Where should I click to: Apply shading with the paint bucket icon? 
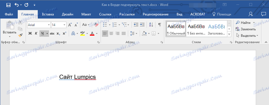tap(144, 33)
